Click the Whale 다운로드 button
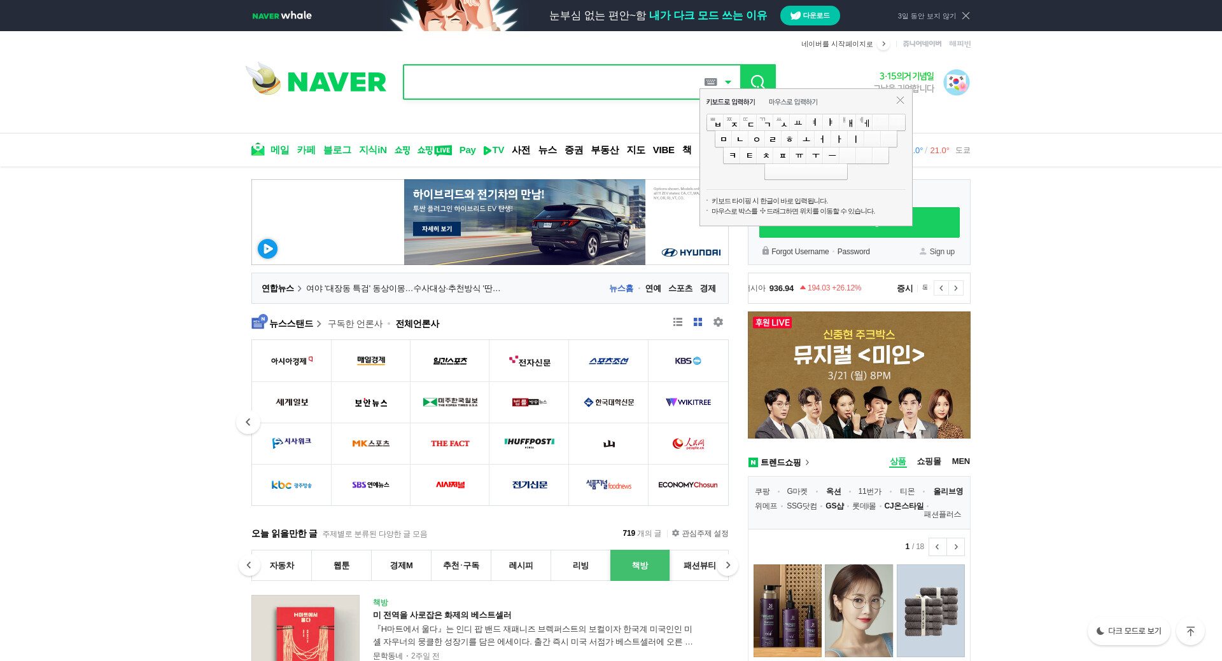 [810, 15]
